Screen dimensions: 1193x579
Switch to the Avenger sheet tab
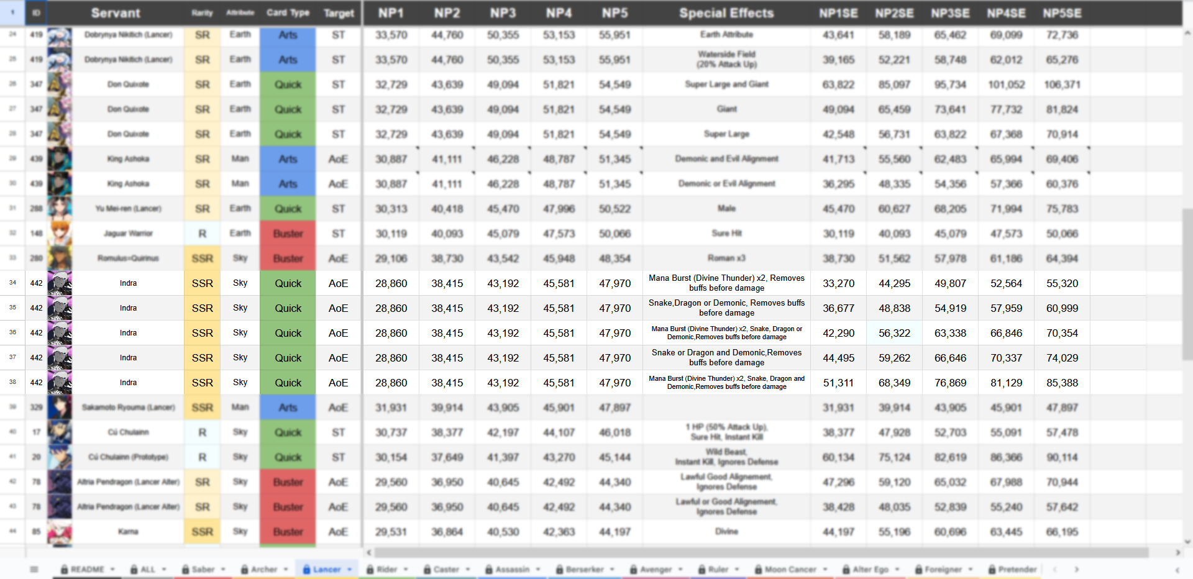pos(656,570)
